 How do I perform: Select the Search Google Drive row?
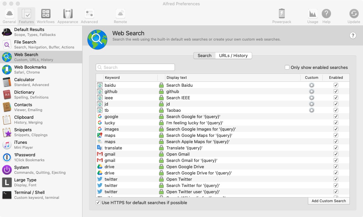223,173
